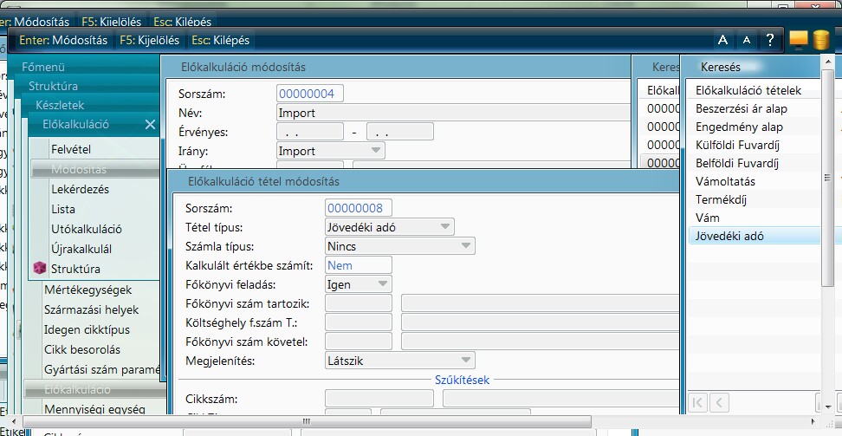Viewport: 842px width, 436px height.
Task: Click the pink cube icon beside Struktúra
Action: [x=40, y=268]
